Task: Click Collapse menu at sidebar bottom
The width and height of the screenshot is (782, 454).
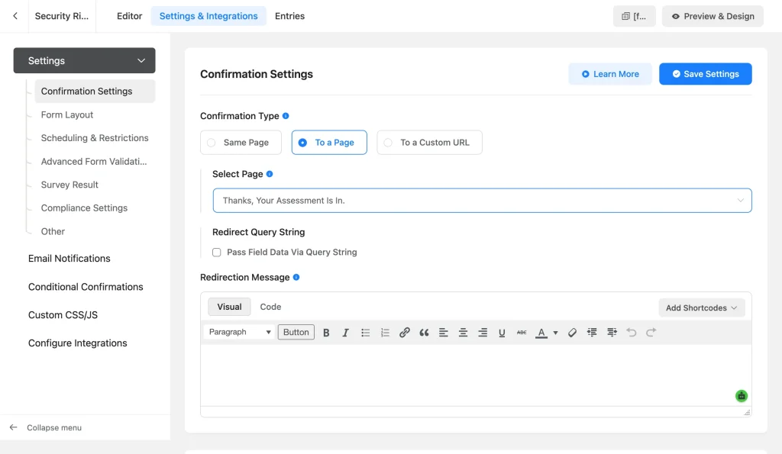Action: pos(46,427)
